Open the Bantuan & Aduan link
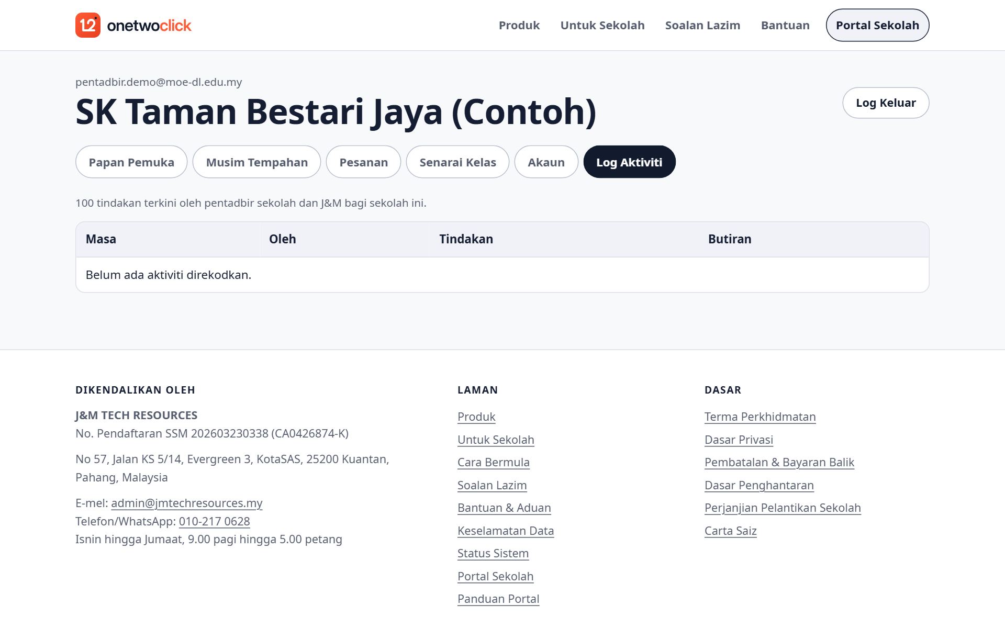This screenshot has width=1005, height=628. (x=504, y=508)
